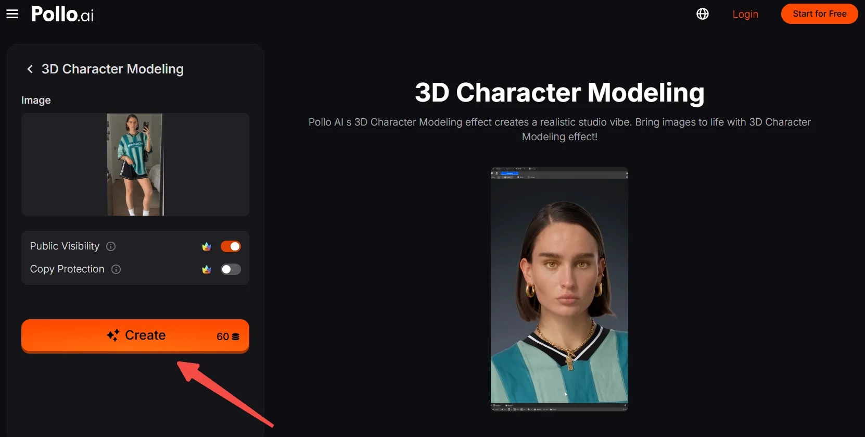Click the premium crown beside Copy Protection
The width and height of the screenshot is (865, 437).
(x=207, y=269)
